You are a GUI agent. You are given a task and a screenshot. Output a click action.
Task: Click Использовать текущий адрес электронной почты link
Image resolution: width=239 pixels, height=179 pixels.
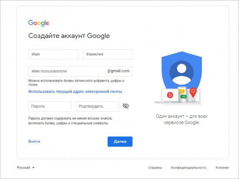(75, 92)
